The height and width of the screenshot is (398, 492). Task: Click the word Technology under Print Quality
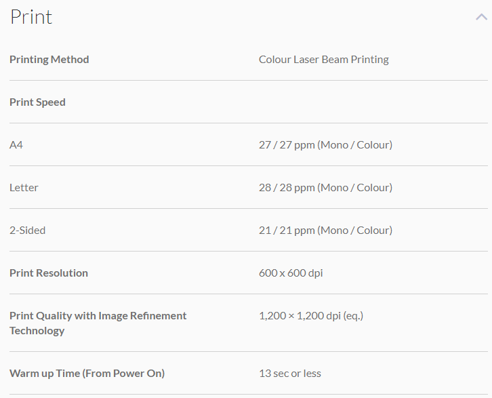[x=37, y=330]
